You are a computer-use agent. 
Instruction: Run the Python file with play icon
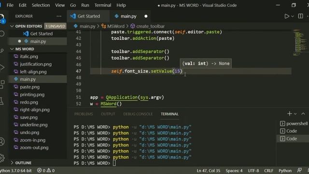pos(287,16)
